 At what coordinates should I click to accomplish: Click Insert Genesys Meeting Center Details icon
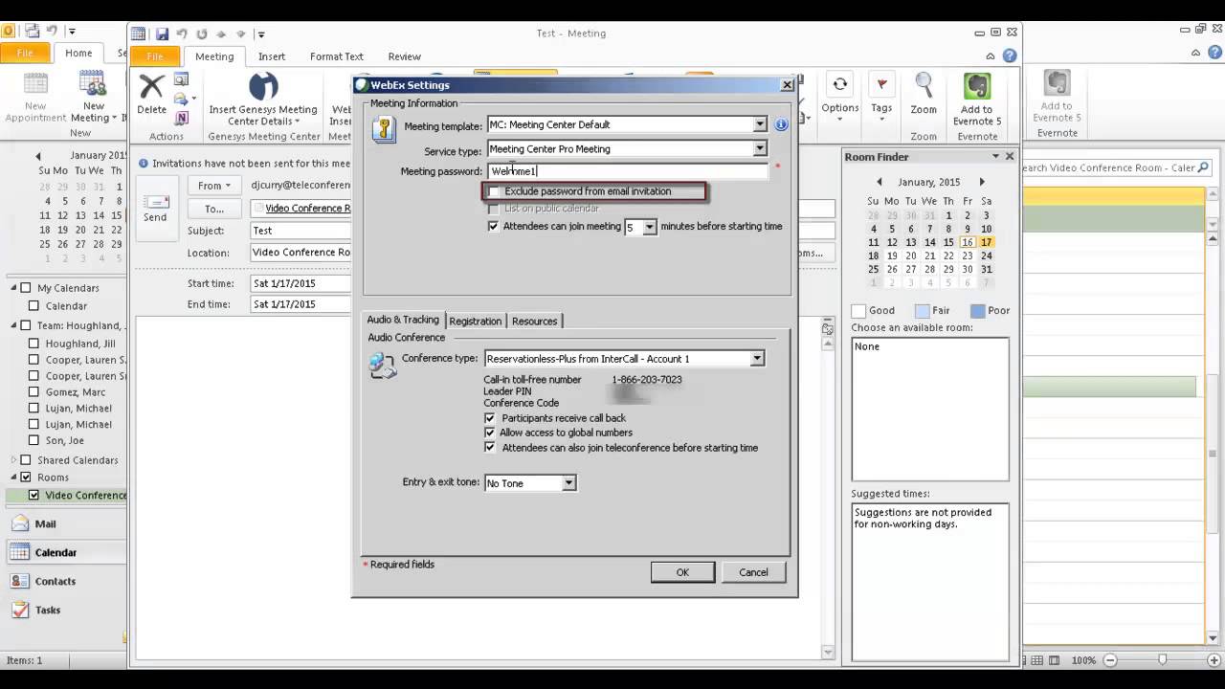click(x=263, y=87)
